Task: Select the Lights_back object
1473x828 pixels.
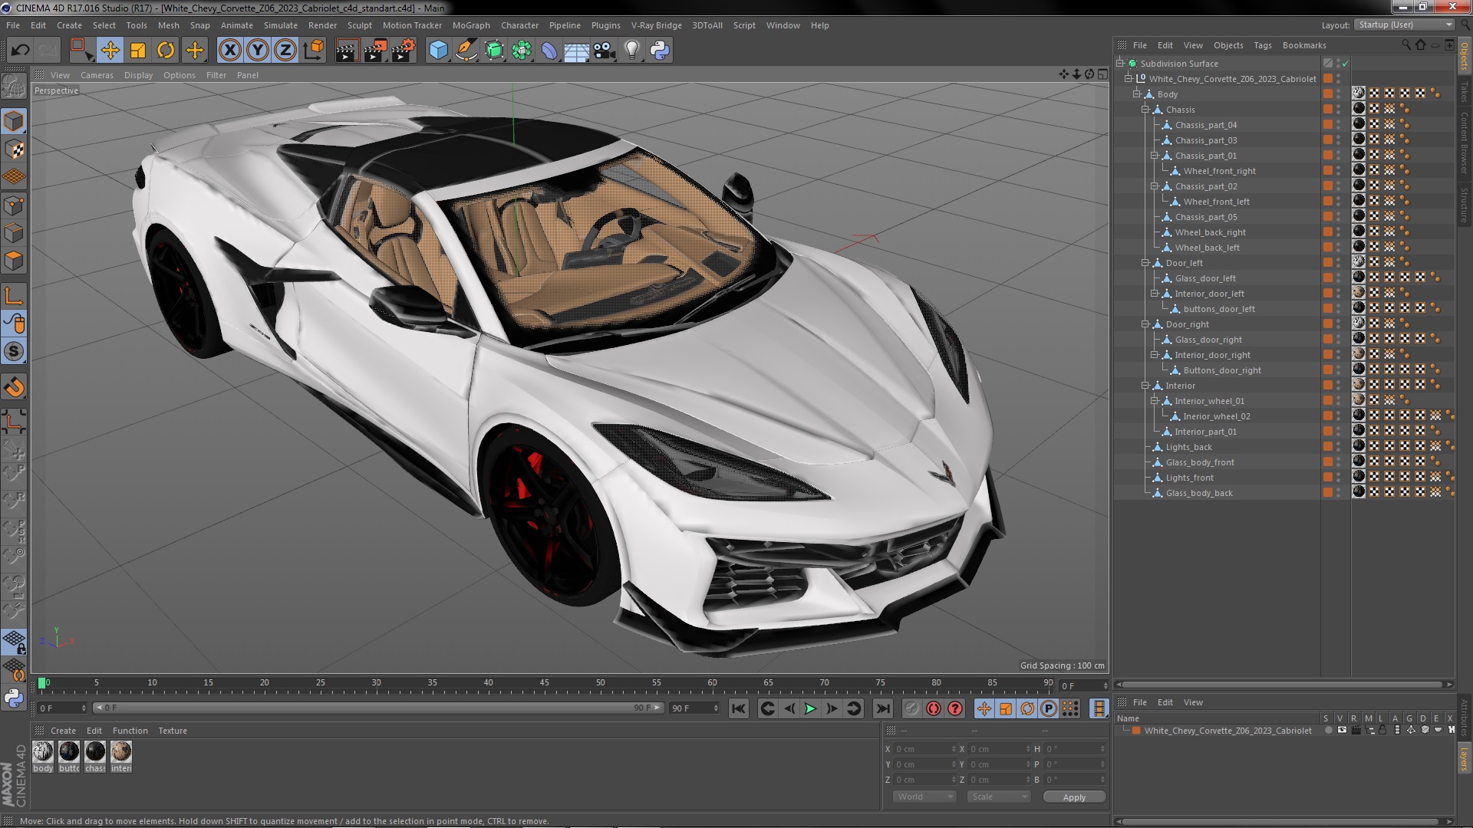Action: point(1188,447)
